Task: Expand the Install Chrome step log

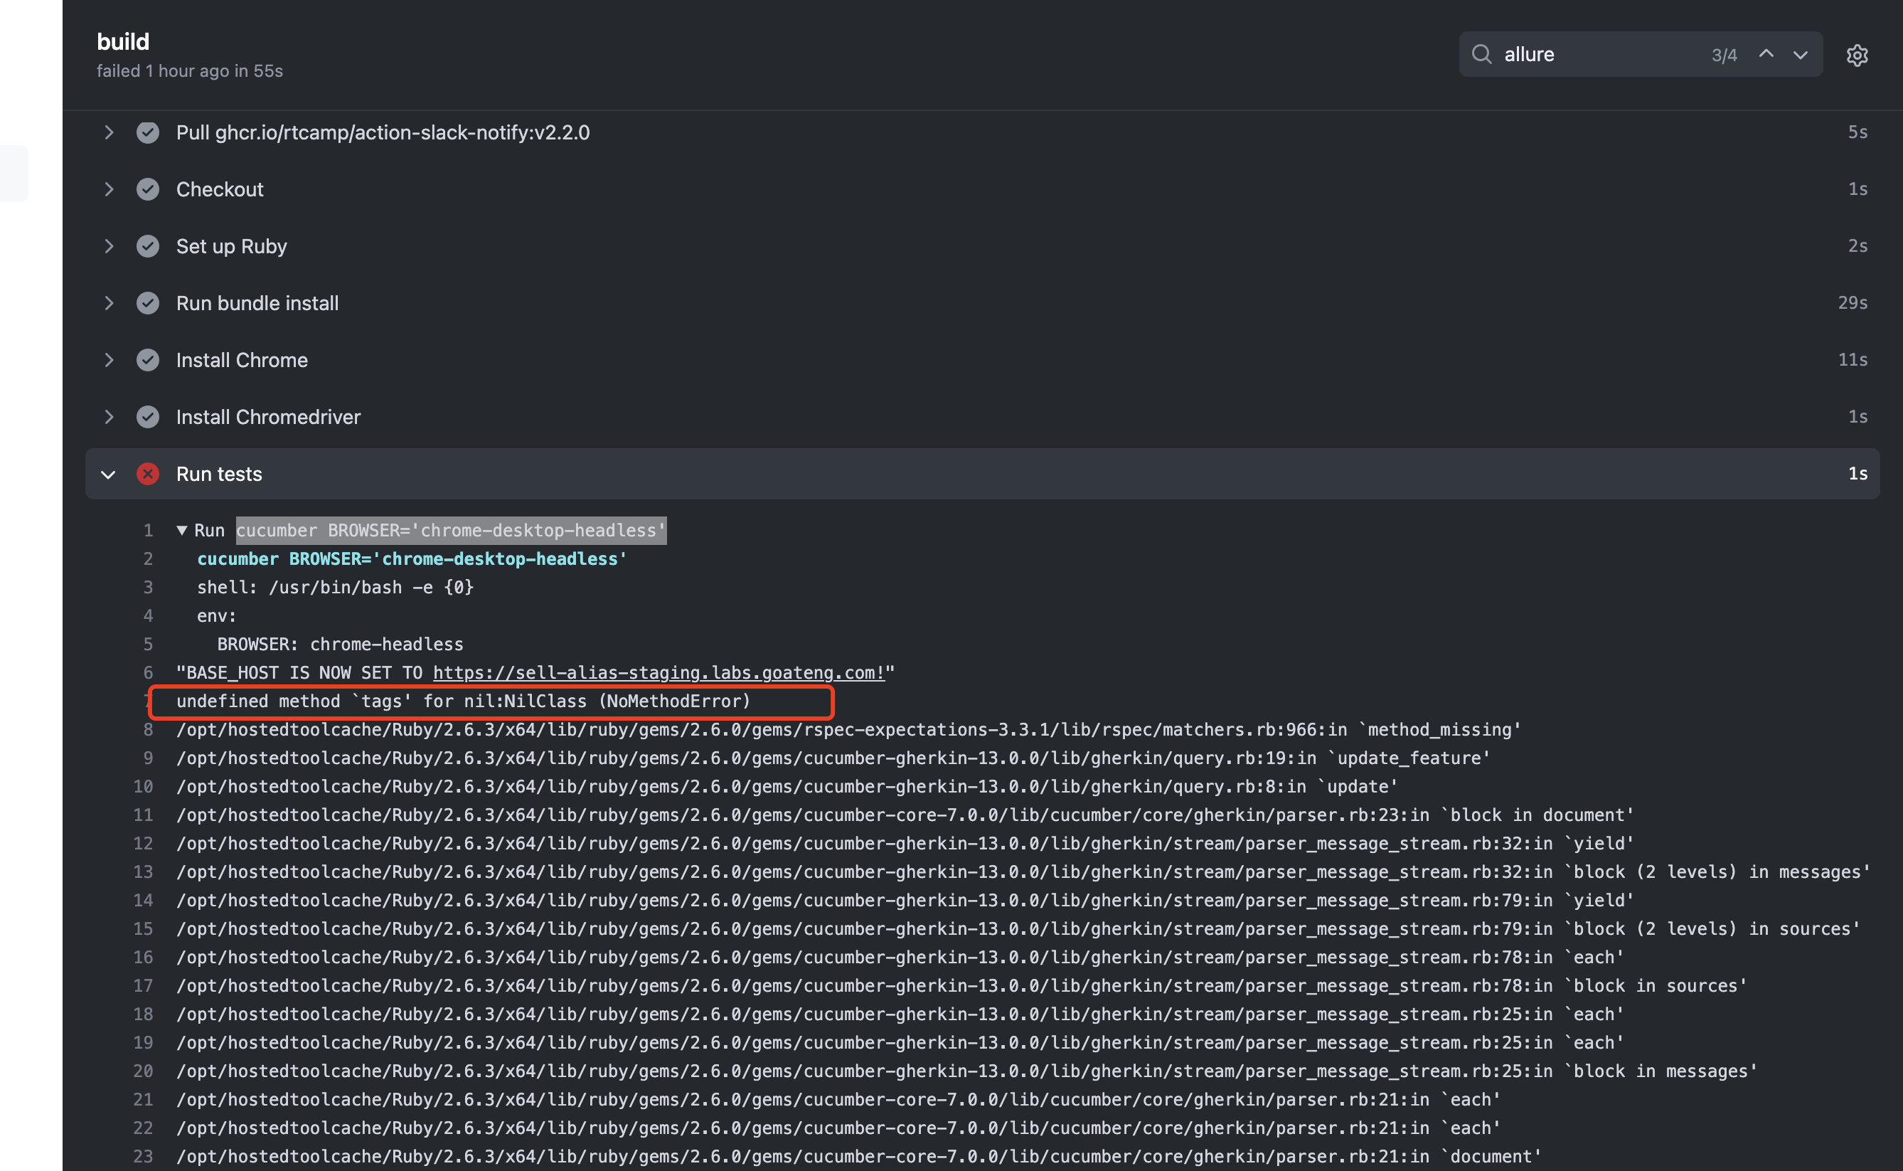Action: tap(108, 359)
